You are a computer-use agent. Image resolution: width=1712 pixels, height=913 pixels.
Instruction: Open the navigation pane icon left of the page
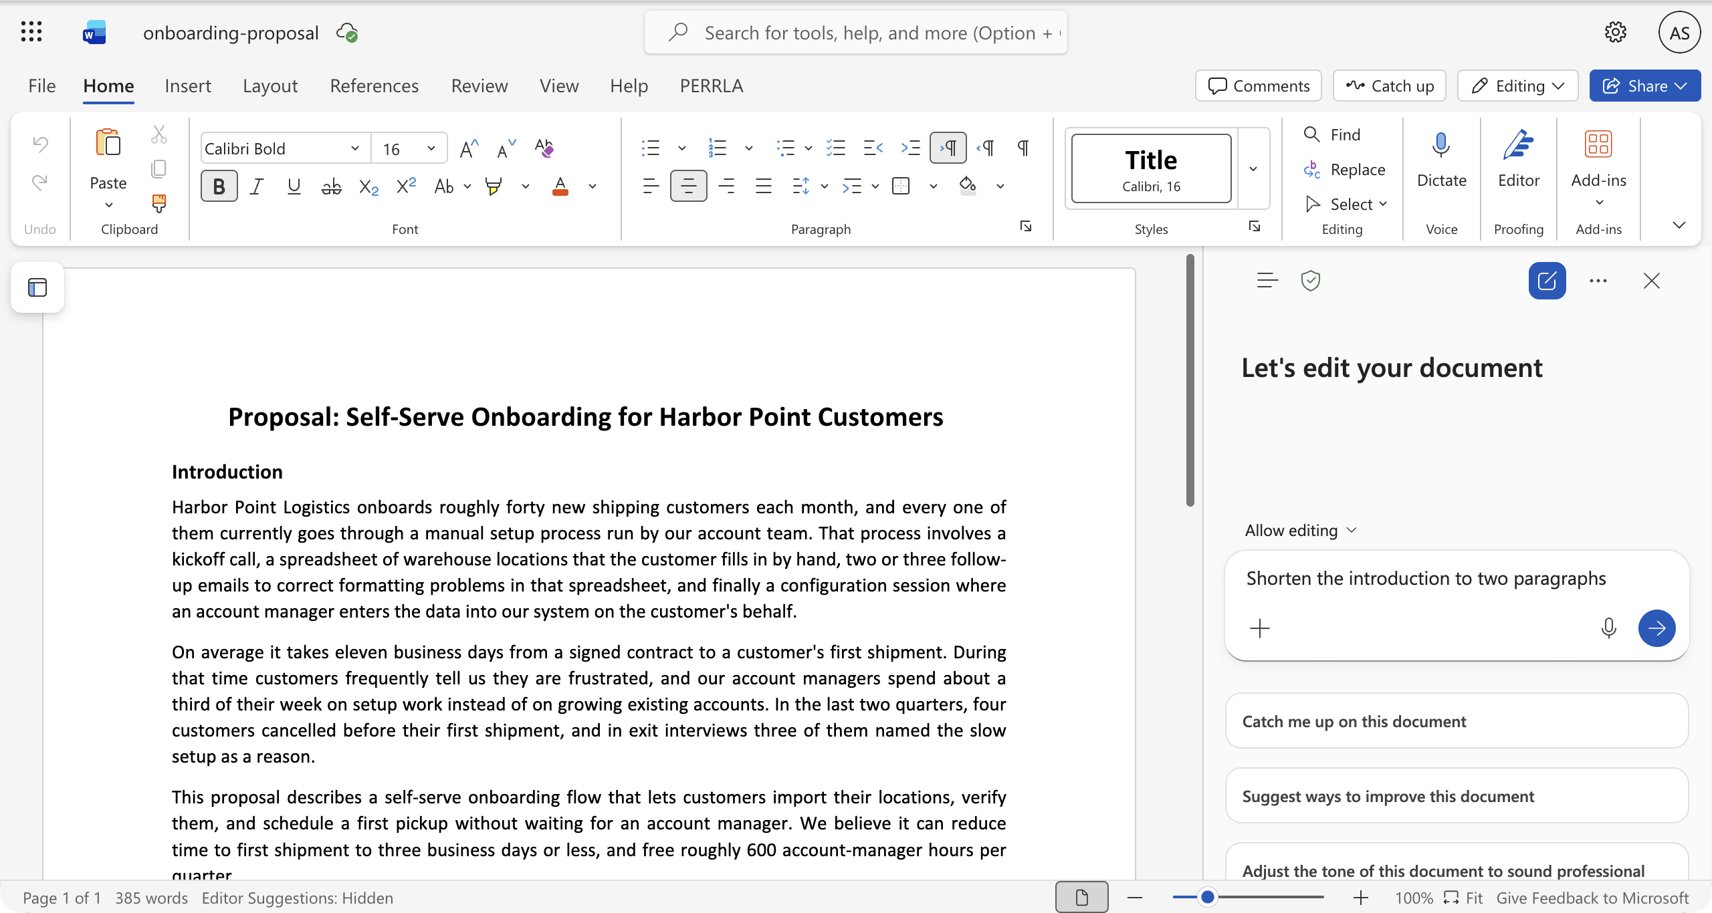coord(37,287)
